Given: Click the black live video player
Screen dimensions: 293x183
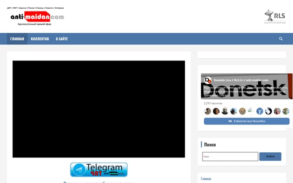Looking at the screenshot, I should [x=99, y=109].
